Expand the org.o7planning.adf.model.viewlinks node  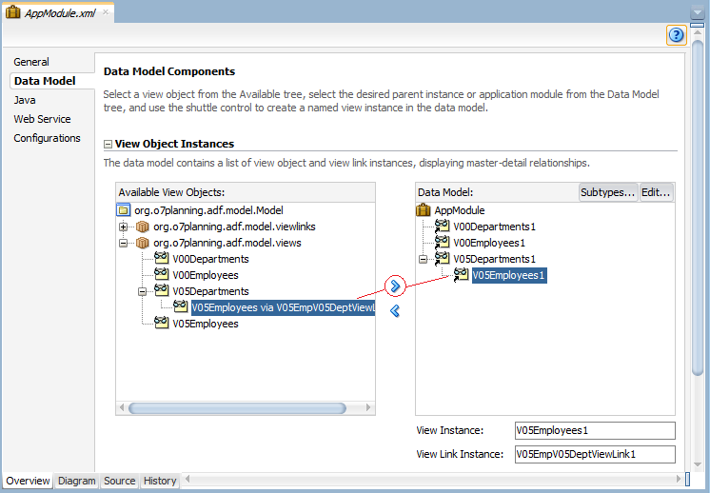[x=123, y=227]
